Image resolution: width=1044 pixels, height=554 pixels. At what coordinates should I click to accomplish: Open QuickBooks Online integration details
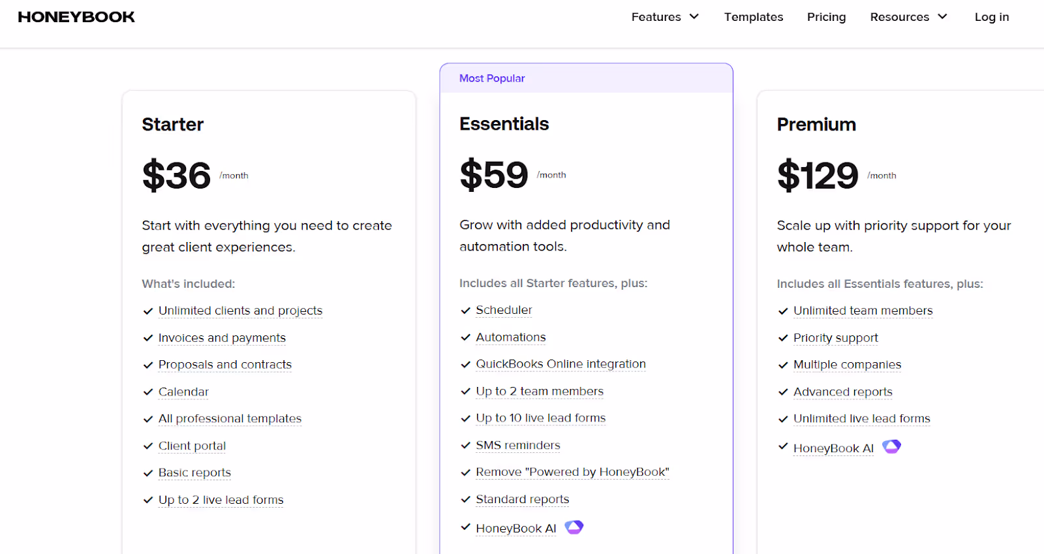click(x=560, y=364)
